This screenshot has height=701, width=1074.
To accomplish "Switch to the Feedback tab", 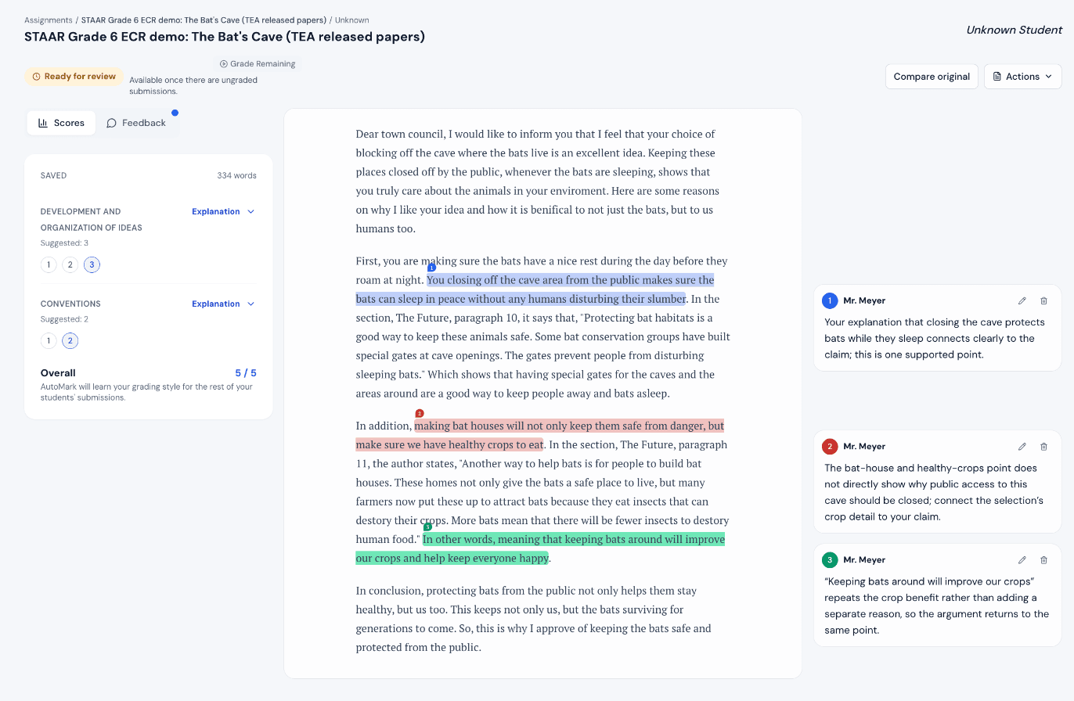I will 136,123.
